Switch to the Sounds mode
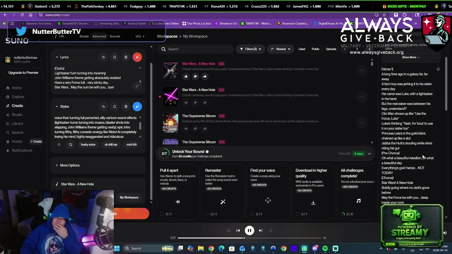Viewport: 452px width, 254px height. click(x=115, y=36)
